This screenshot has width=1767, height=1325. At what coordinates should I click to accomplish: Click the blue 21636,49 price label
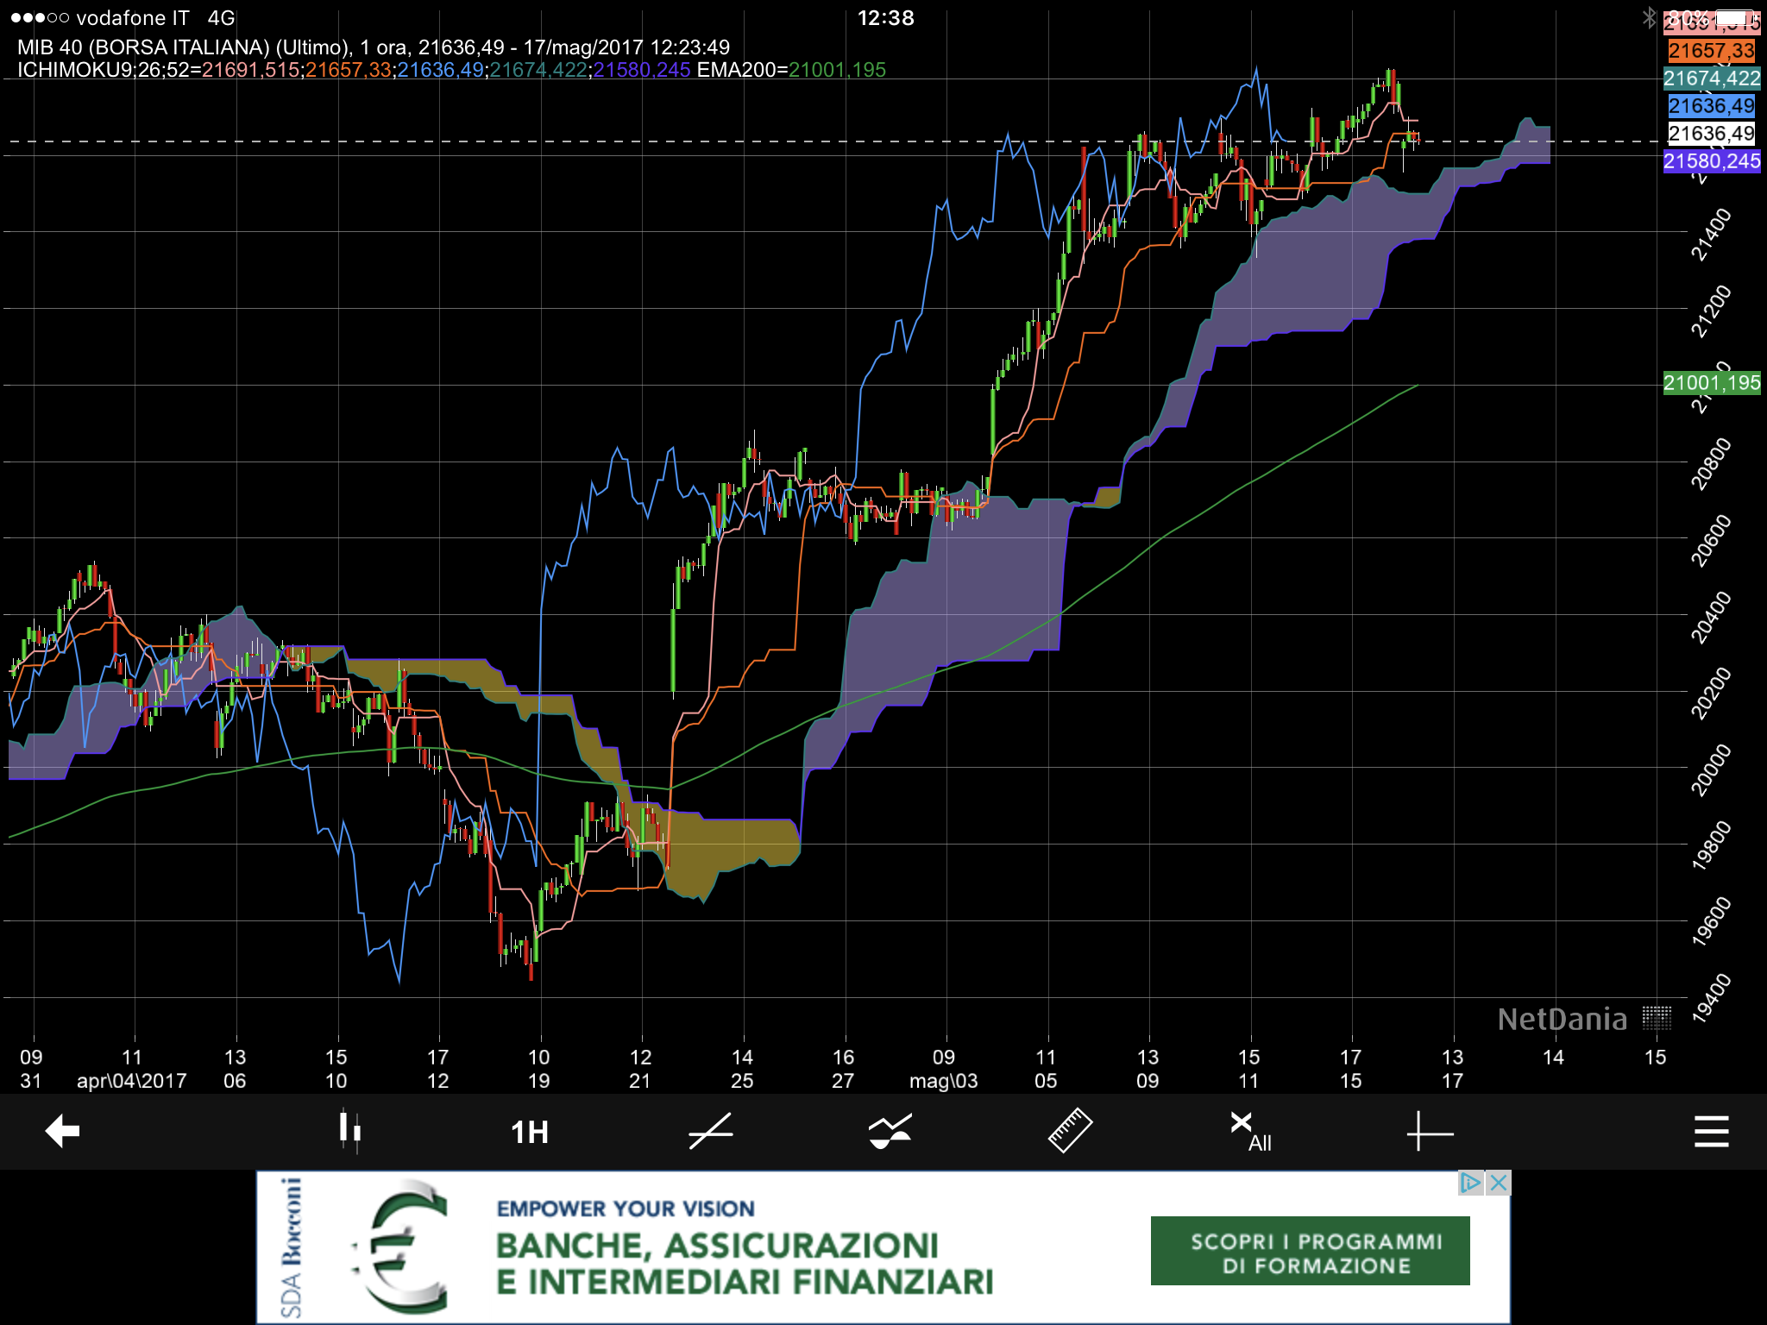[x=1711, y=106]
